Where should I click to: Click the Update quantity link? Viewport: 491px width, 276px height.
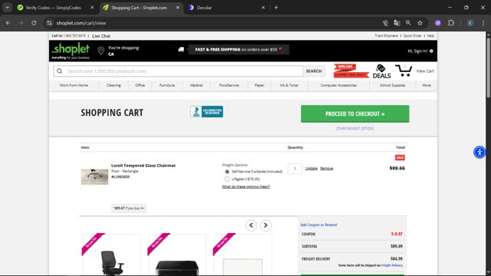click(311, 169)
